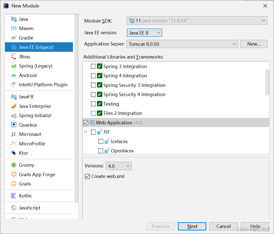Click the Tiles 2 Integration green icon
Viewport: 274px width, 234px height.
tap(100, 113)
